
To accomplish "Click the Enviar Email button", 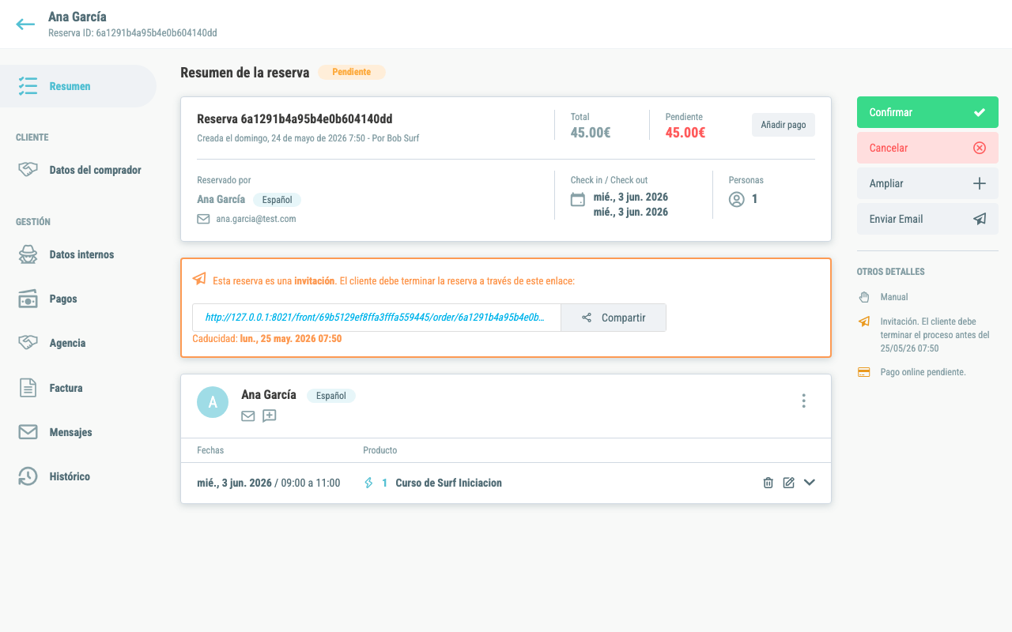I will [x=927, y=219].
